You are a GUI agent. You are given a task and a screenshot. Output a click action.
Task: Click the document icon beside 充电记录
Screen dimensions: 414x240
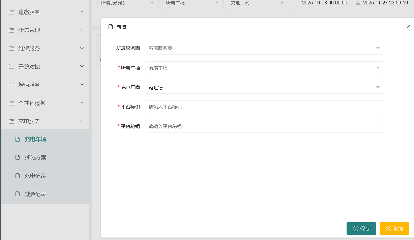[18, 176]
